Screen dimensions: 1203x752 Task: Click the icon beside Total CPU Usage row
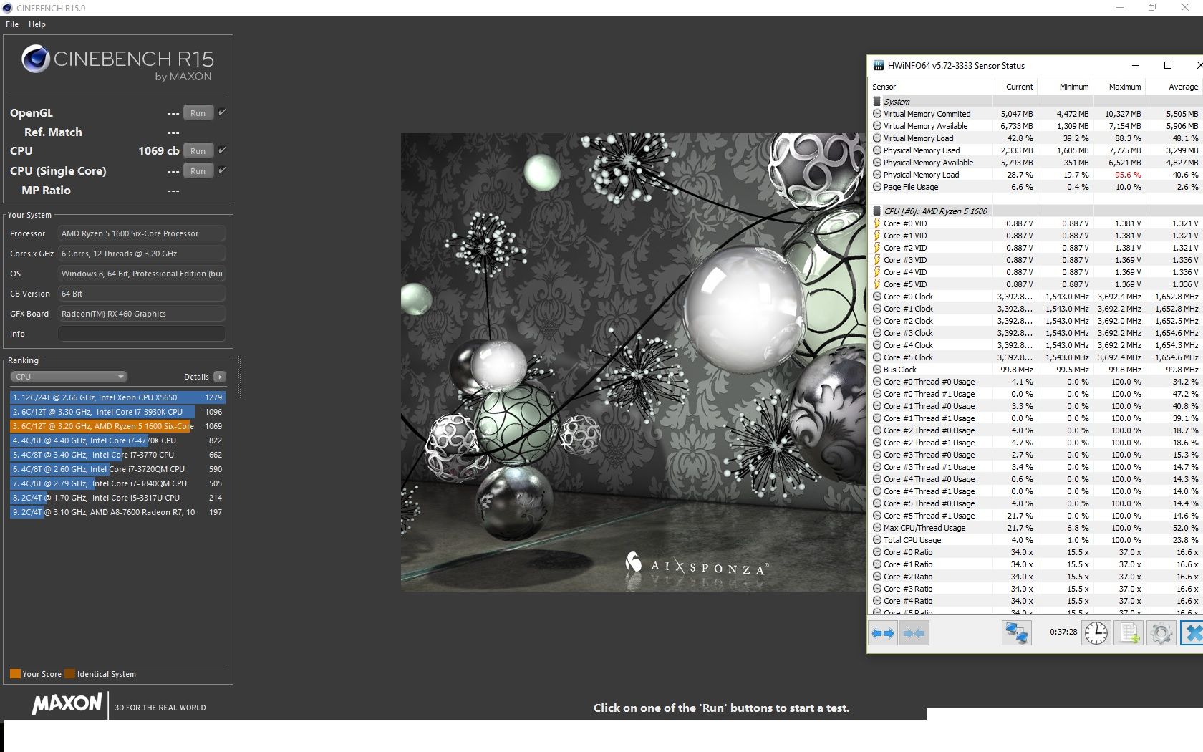click(877, 540)
